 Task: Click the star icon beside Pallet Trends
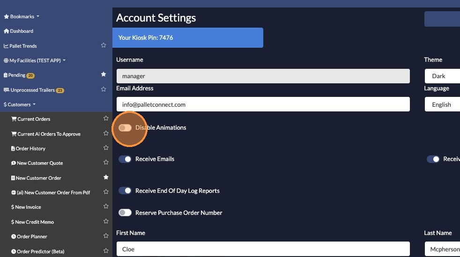click(x=104, y=45)
